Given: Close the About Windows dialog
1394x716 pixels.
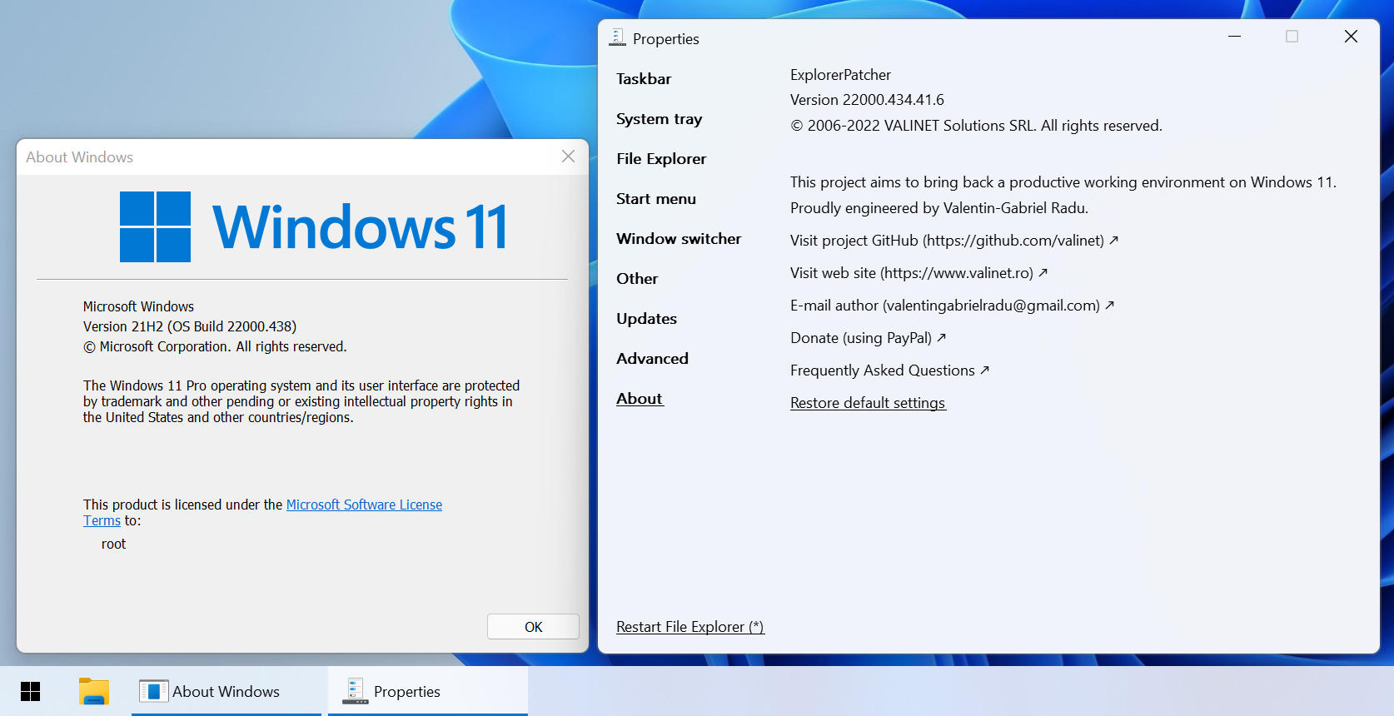Looking at the screenshot, I should click(x=568, y=157).
